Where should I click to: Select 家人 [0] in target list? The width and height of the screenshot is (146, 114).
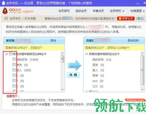[x=98, y=70]
